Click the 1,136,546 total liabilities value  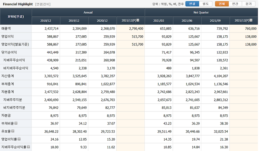point(221,84)
